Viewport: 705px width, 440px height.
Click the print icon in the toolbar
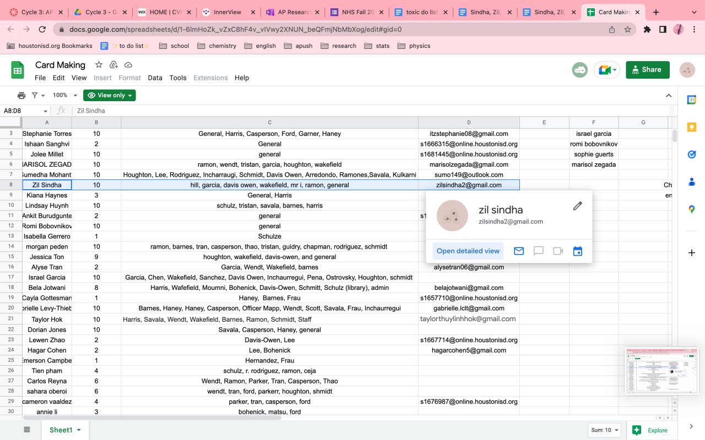click(21, 95)
